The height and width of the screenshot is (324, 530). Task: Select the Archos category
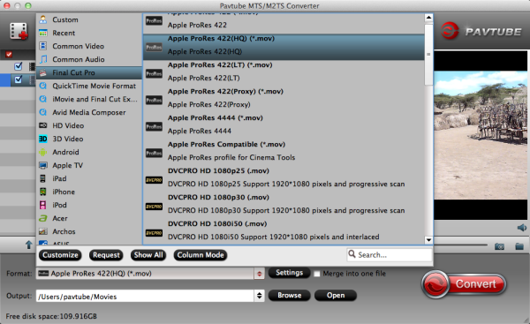[x=89, y=231]
